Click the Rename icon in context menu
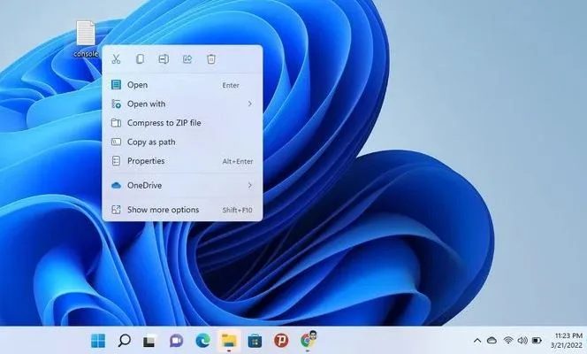The height and width of the screenshot is (354, 587). [x=164, y=58]
